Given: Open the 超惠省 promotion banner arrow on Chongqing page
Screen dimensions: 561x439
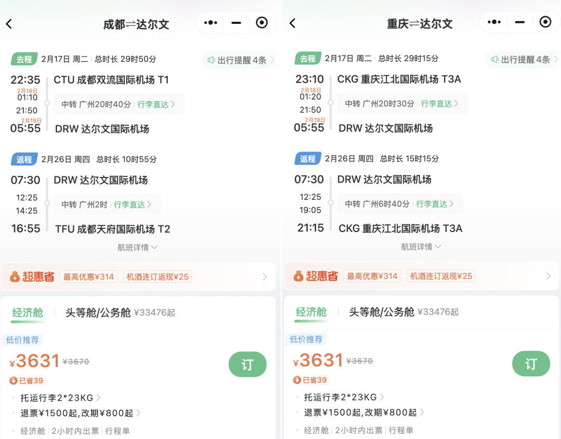Looking at the screenshot, I should pyautogui.click(x=548, y=276).
